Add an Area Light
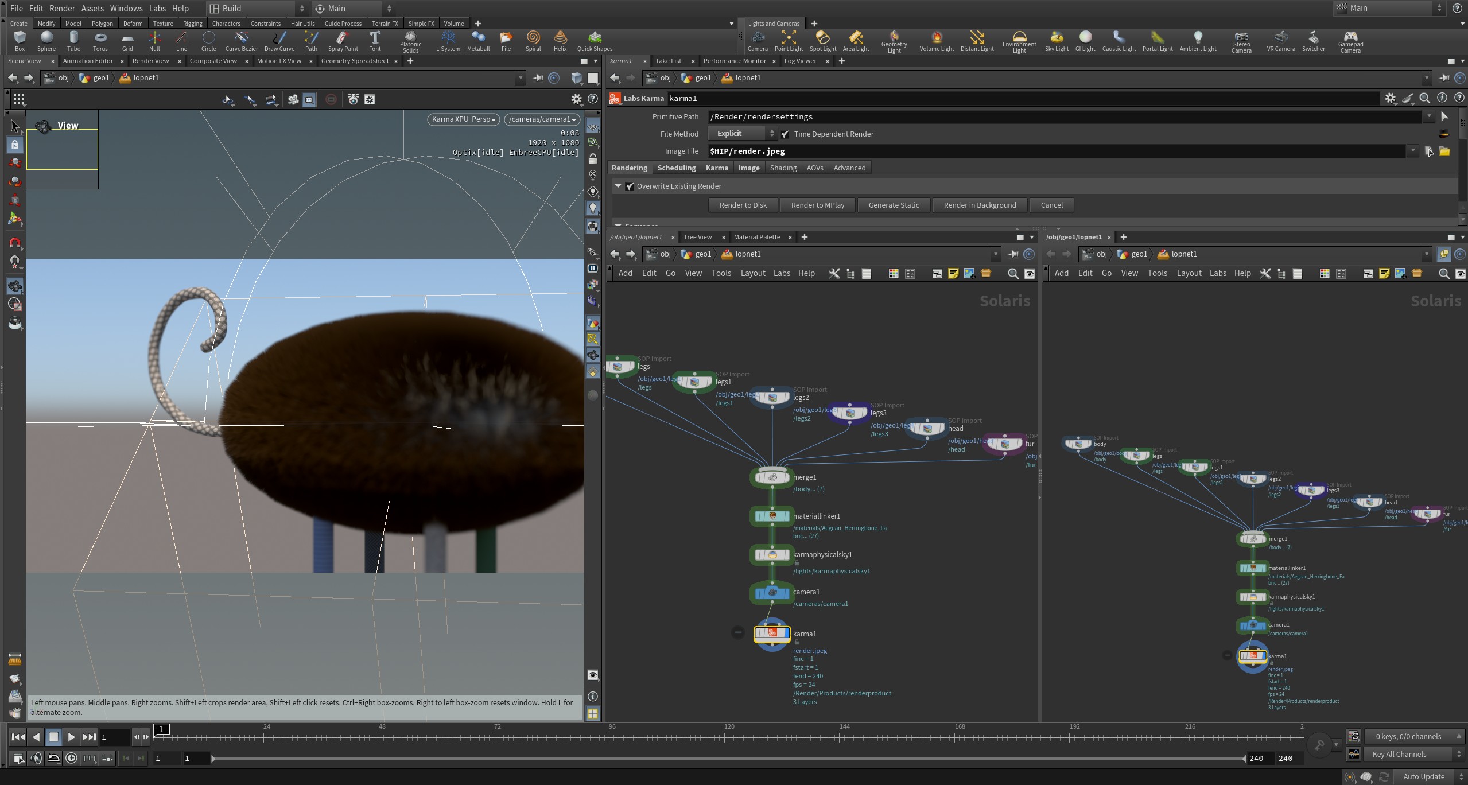 [856, 41]
